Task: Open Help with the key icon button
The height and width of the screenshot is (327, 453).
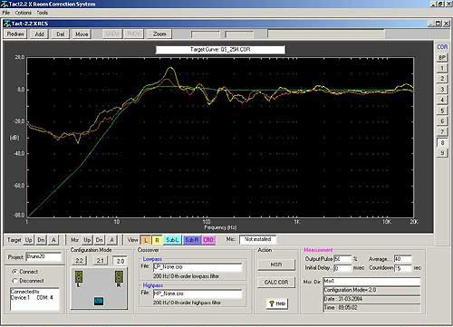Action: coord(277,303)
